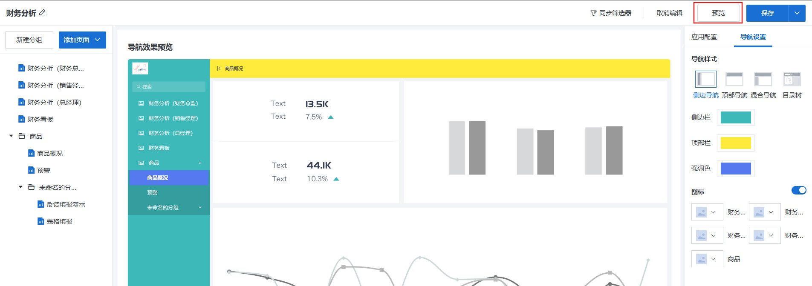Image resolution: width=812 pixels, height=286 pixels.
Task: Select the 混合导航 navigation style icon
Action: coord(763,80)
